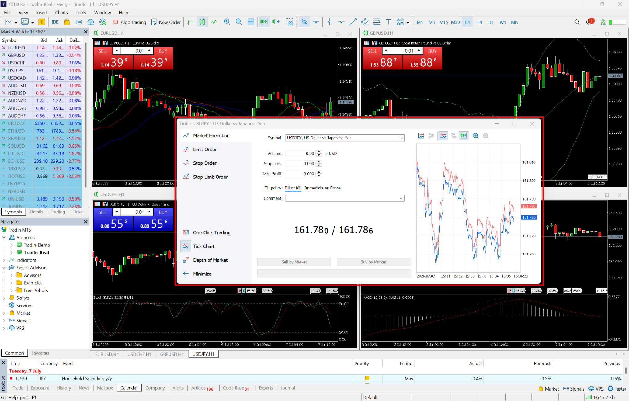Select the H4 timeframe
This screenshot has height=401, width=629.
tap(479, 22)
